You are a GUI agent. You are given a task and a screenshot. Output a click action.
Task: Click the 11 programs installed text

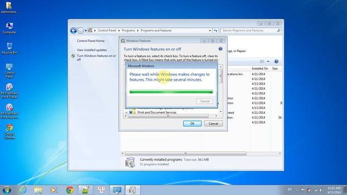pos(154,164)
